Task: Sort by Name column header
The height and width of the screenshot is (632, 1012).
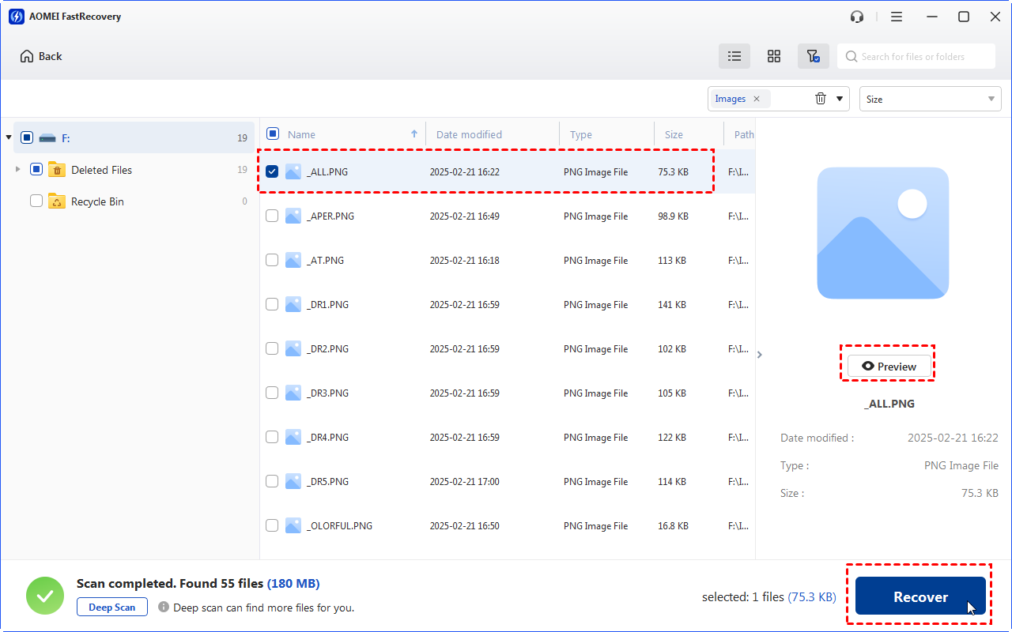Action: pos(301,134)
